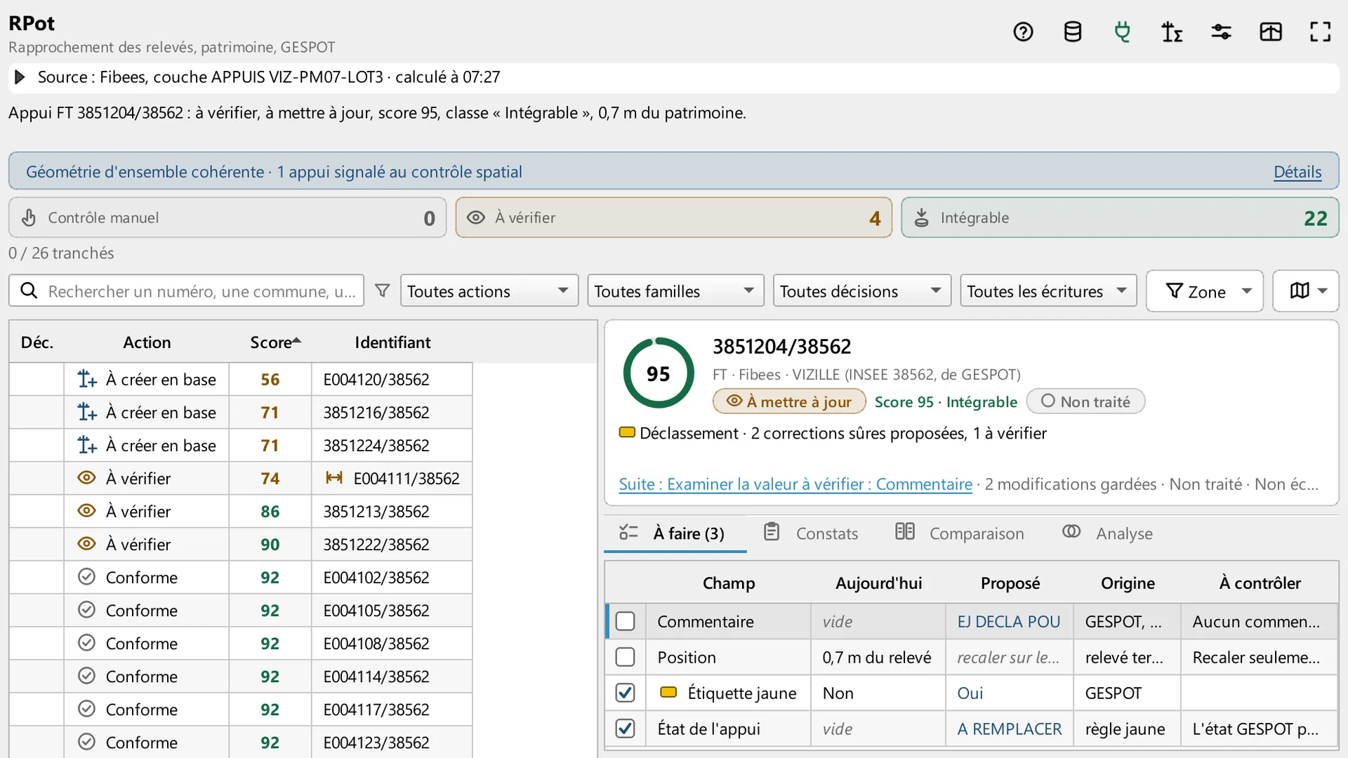Image resolution: width=1348 pixels, height=758 pixels.
Task: Uncheck the État de l'appui checkbox
Action: pos(625,729)
